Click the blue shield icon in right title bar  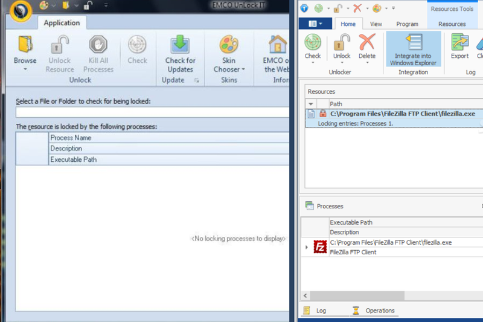[304, 8]
